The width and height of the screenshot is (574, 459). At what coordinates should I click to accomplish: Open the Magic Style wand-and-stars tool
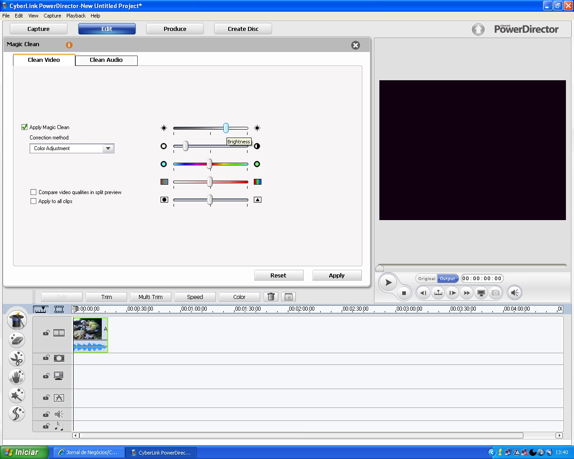pos(17,395)
